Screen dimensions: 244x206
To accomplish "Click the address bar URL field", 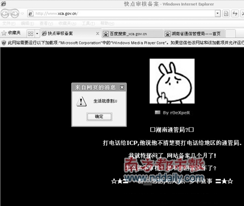I will 122,14.
